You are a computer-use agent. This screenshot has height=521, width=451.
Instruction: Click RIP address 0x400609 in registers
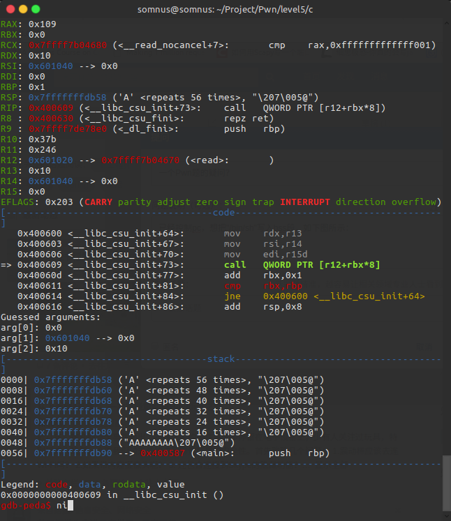[50, 108]
